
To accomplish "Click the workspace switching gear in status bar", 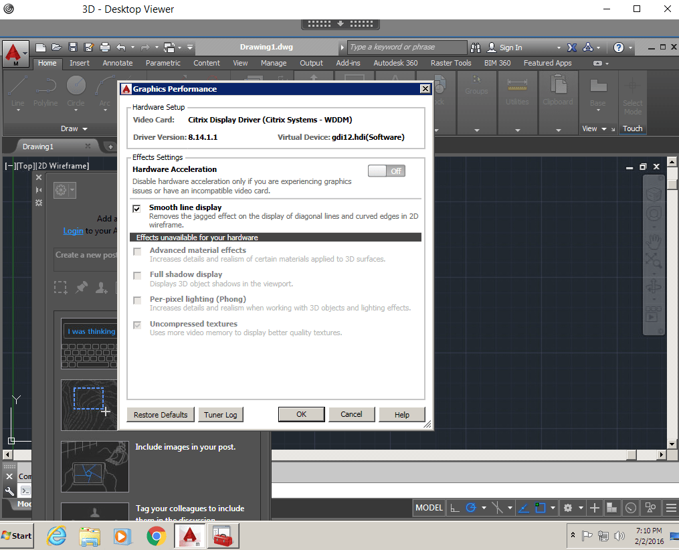I will (568, 508).
